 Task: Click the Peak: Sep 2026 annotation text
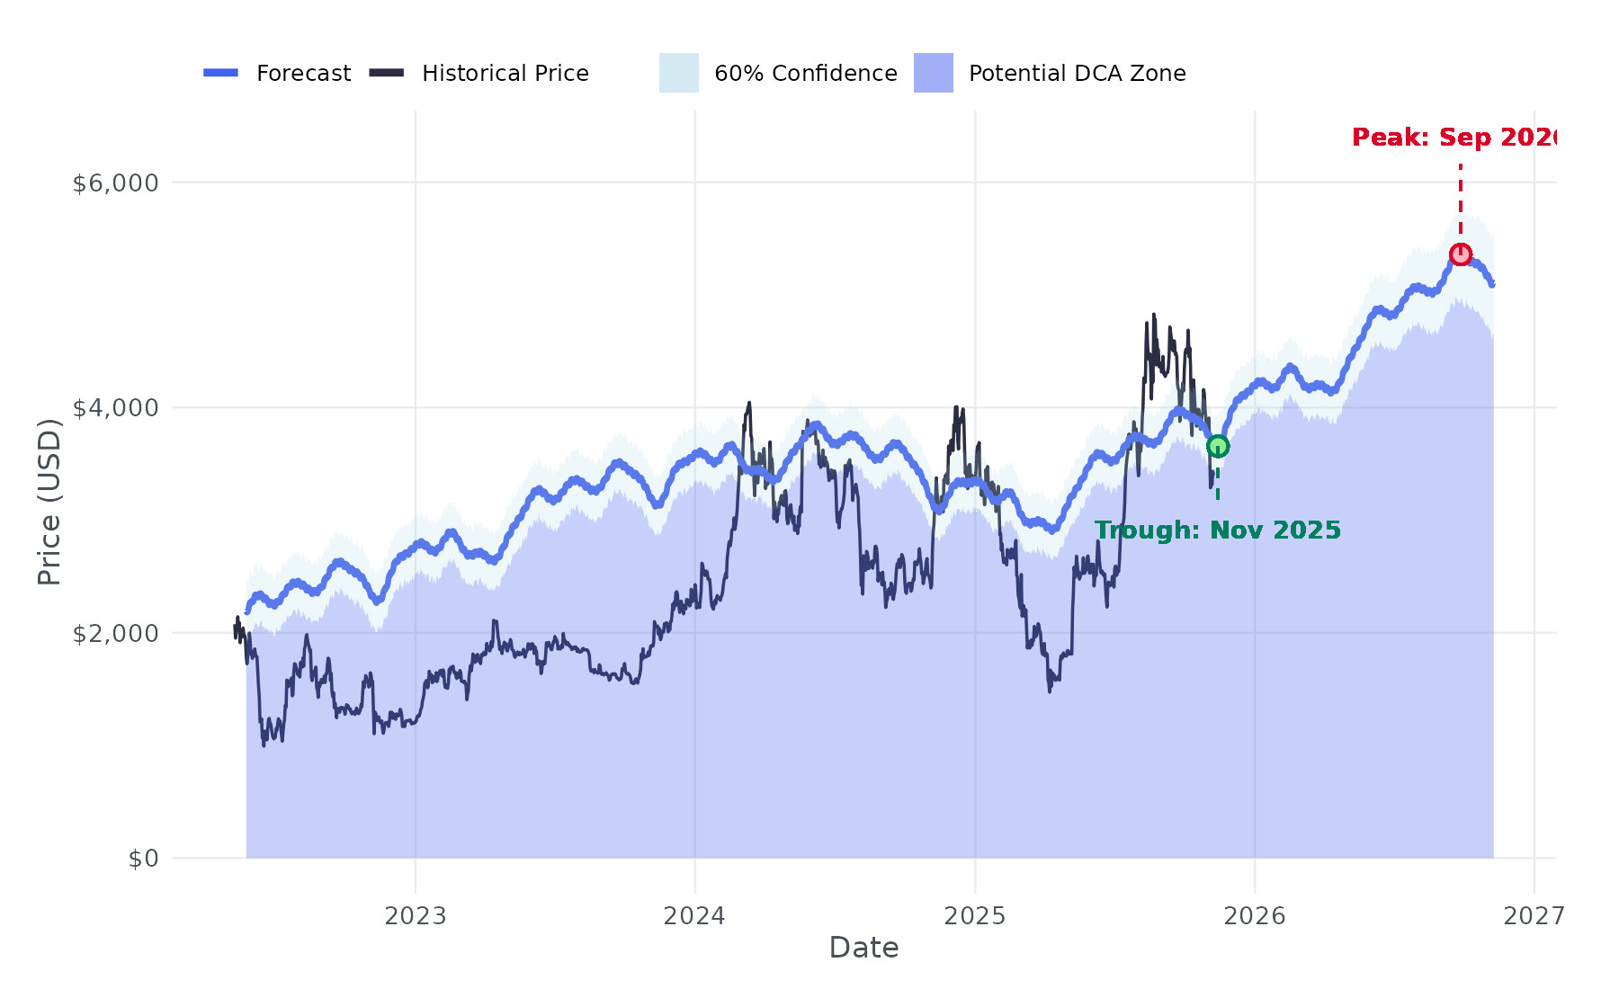[x=1454, y=138]
